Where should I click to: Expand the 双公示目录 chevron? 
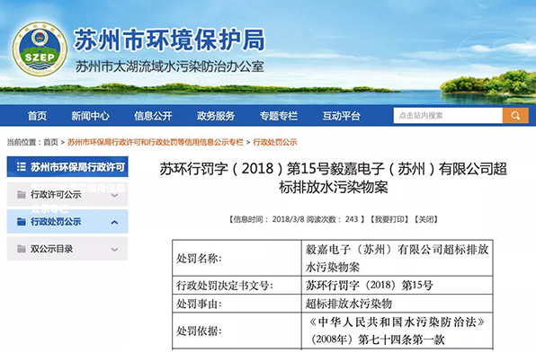114,250
